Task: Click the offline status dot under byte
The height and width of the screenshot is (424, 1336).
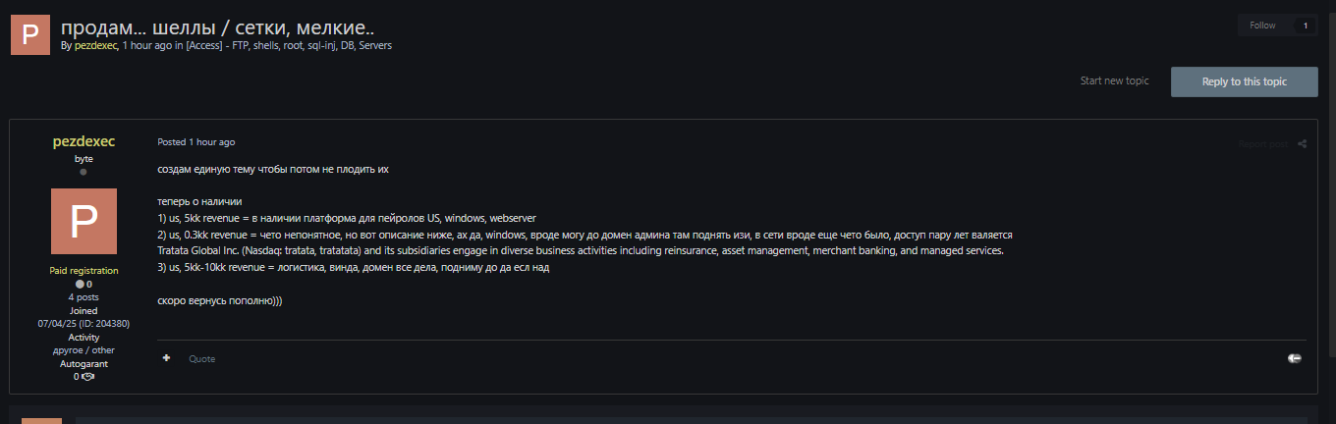Action: click(x=83, y=172)
